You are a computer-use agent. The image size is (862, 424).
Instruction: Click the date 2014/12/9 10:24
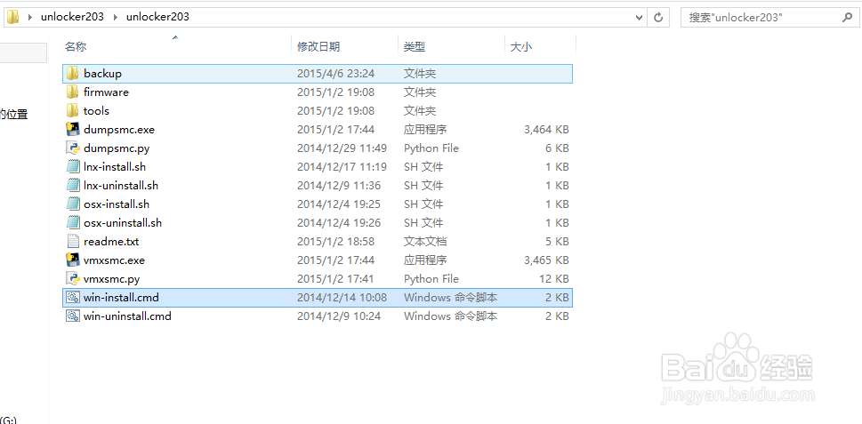tap(339, 316)
